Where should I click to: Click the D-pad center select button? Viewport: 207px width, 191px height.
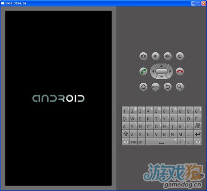click(x=161, y=71)
